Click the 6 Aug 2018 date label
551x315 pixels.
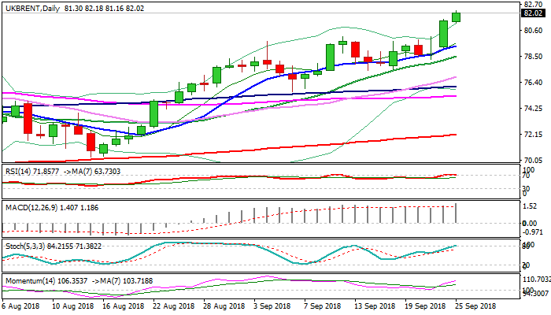click(x=22, y=305)
